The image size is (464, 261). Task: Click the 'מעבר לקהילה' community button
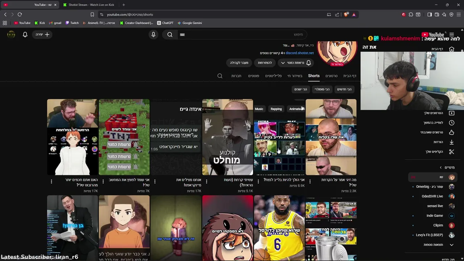pos(239,63)
